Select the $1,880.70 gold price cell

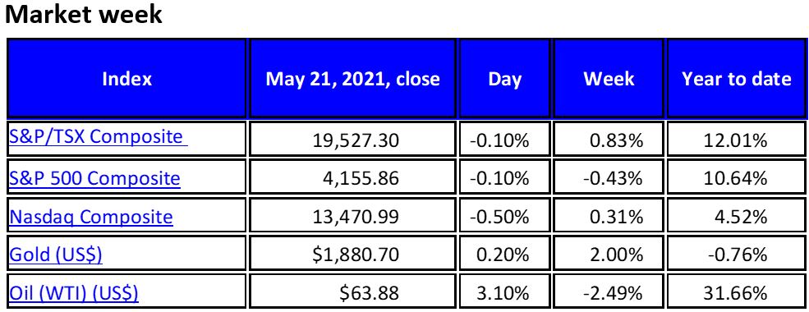point(352,255)
